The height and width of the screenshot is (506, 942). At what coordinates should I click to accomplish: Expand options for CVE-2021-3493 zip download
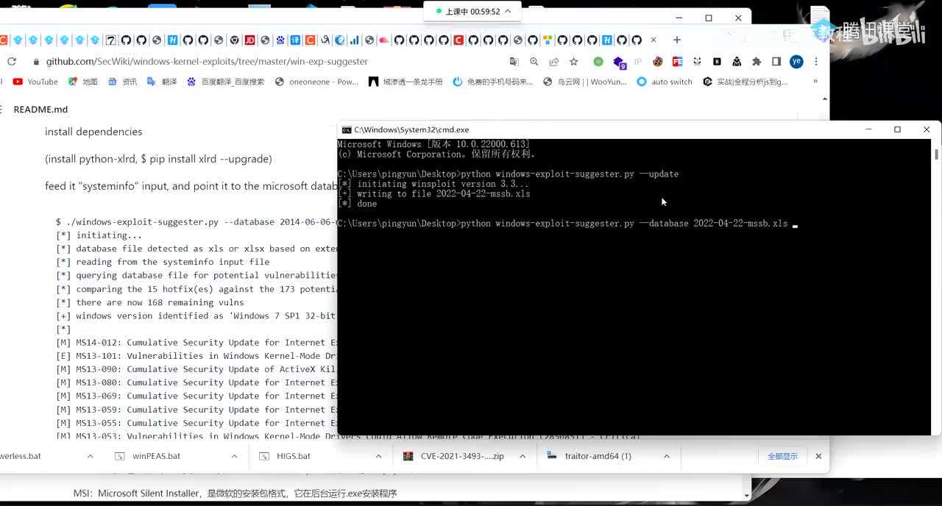pos(523,456)
